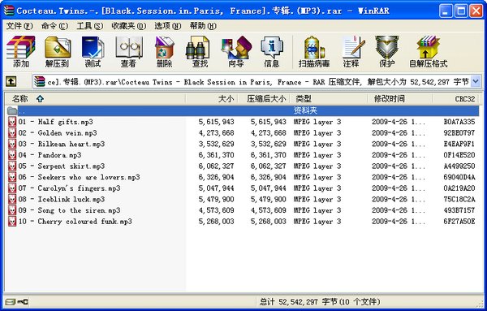Open the 收藏夹(O) menu
The height and width of the screenshot is (311, 487).
coord(128,26)
